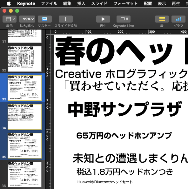The height and width of the screenshot is (189, 188).
Task: Open the スライド menu
Action: [99, 3]
